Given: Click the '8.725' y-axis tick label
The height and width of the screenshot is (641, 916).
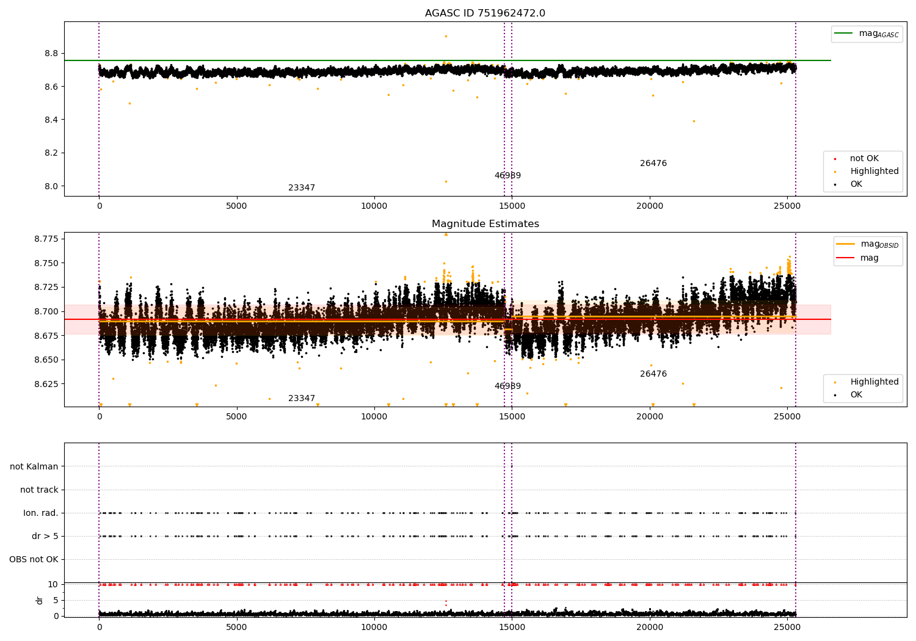Looking at the screenshot, I should tap(46, 288).
